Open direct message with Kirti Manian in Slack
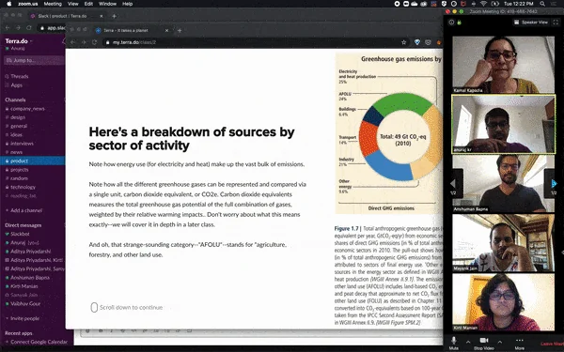564x352 pixels. point(24,286)
